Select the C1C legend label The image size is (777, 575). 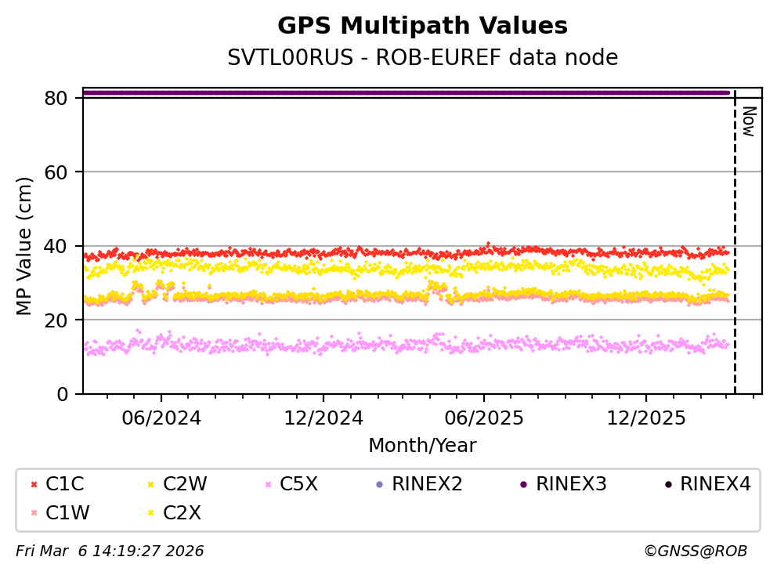point(65,485)
